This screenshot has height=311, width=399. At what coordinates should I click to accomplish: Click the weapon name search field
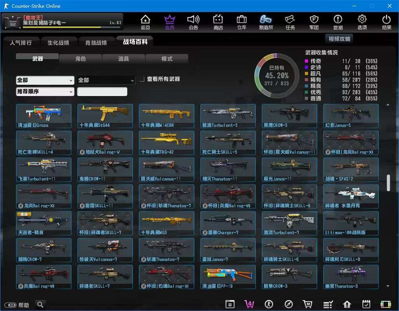tap(102, 91)
